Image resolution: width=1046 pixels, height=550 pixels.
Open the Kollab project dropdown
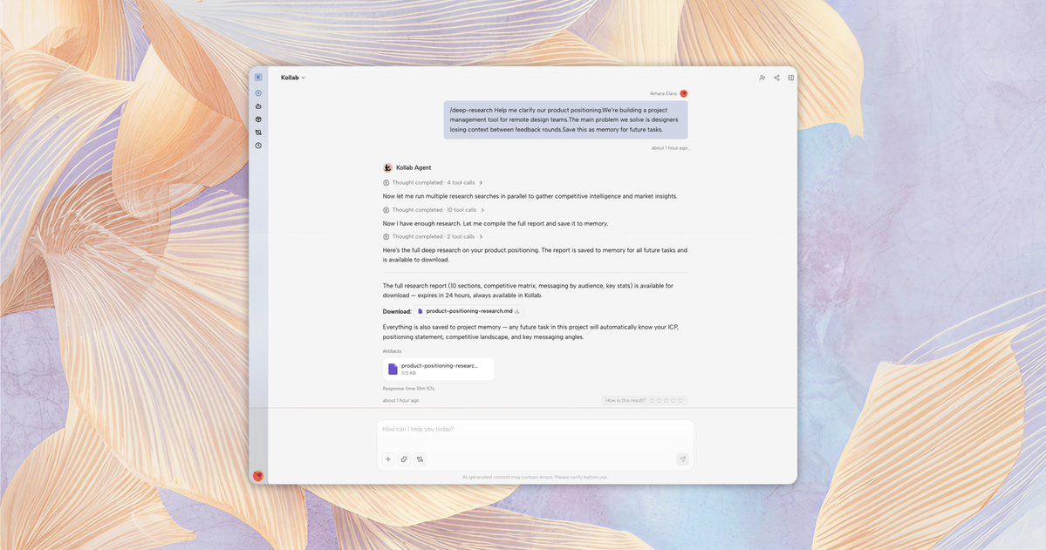(293, 78)
